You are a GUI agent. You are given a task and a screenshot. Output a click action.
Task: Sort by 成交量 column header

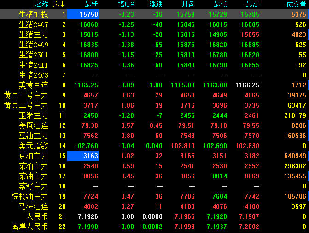tap(295, 5)
